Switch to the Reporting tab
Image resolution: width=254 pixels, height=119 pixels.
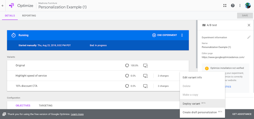tap(29, 16)
